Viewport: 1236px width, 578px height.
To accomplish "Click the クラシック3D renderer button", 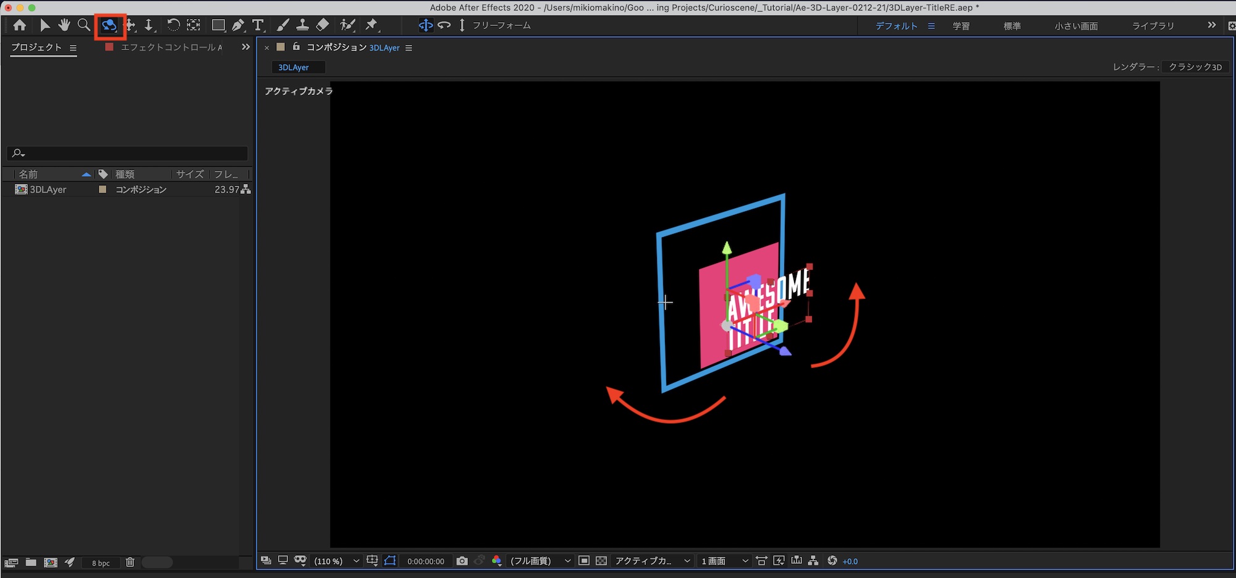I will tap(1195, 67).
